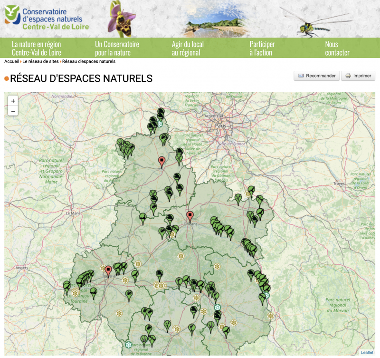Open 'La nature en région Centre-Val de Loire' menu
Viewport: 380px width, 358px height.
(37, 48)
